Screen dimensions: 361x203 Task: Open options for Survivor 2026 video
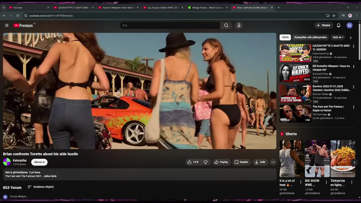[x=354, y=87]
